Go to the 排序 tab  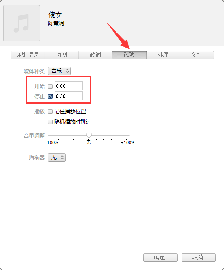(x=163, y=55)
